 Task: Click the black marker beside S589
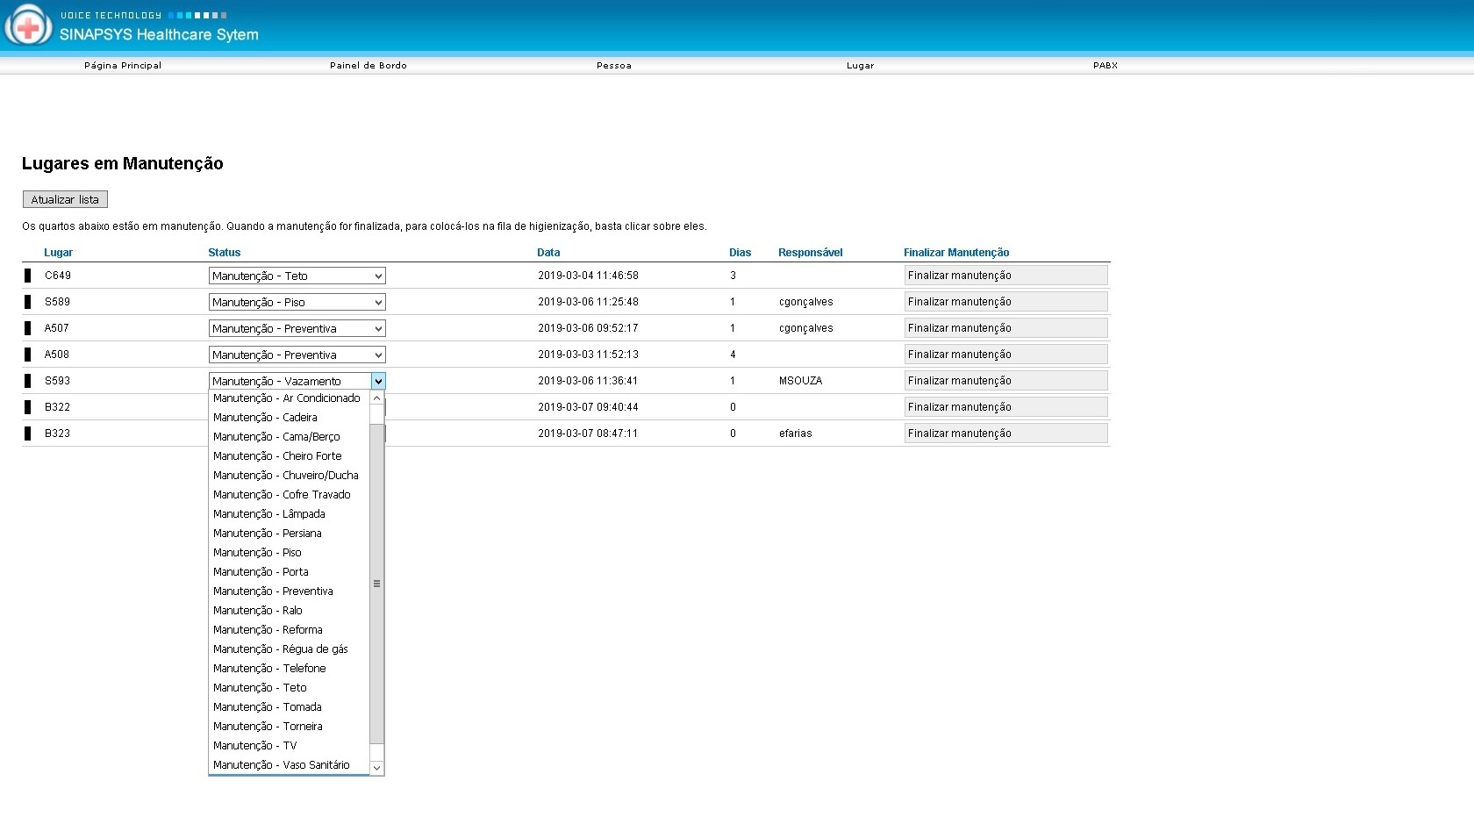28,302
